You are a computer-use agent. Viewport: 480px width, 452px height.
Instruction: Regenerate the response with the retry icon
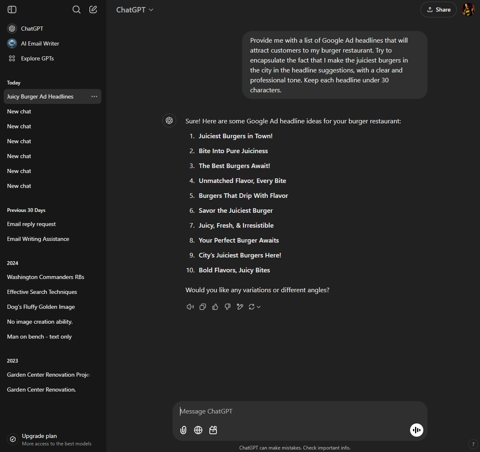point(252,306)
